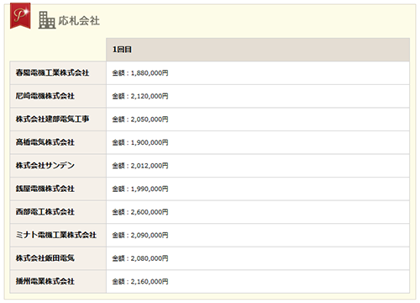420x303 pixels.
Task: Select 播州電業株式会社 company name
Action: coord(45,281)
